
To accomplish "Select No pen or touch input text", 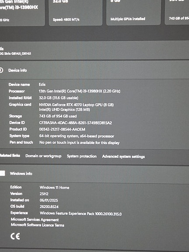I will [79, 142].
